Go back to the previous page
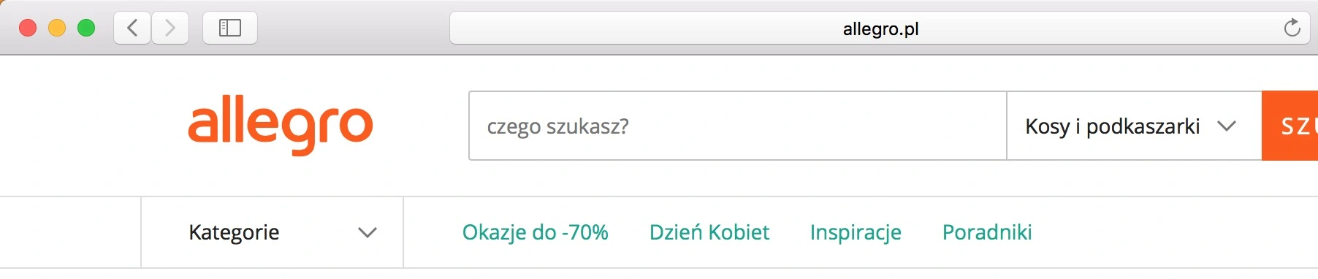The width and height of the screenshot is (1318, 279). point(133,28)
